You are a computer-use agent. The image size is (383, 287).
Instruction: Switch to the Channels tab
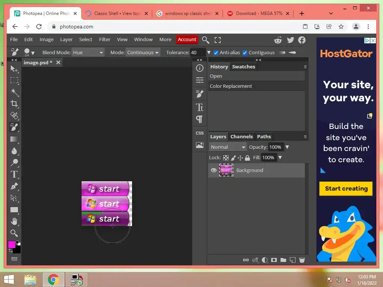pos(242,137)
